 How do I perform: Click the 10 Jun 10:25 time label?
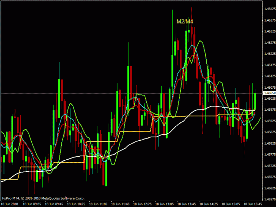(76, 204)
